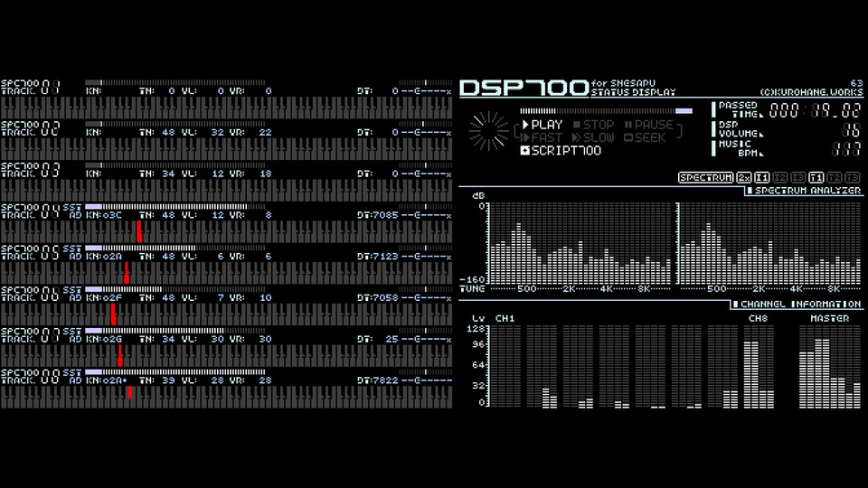The height and width of the screenshot is (488, 868).
Task: Select the SPC700 Track 02 label
Action: (x=31, y=129)
